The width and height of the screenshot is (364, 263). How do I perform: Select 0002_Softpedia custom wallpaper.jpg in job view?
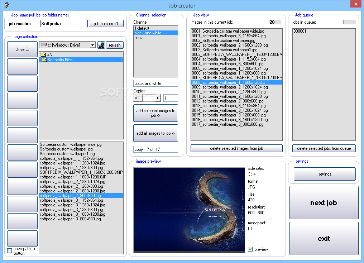[x=236, y=40]
